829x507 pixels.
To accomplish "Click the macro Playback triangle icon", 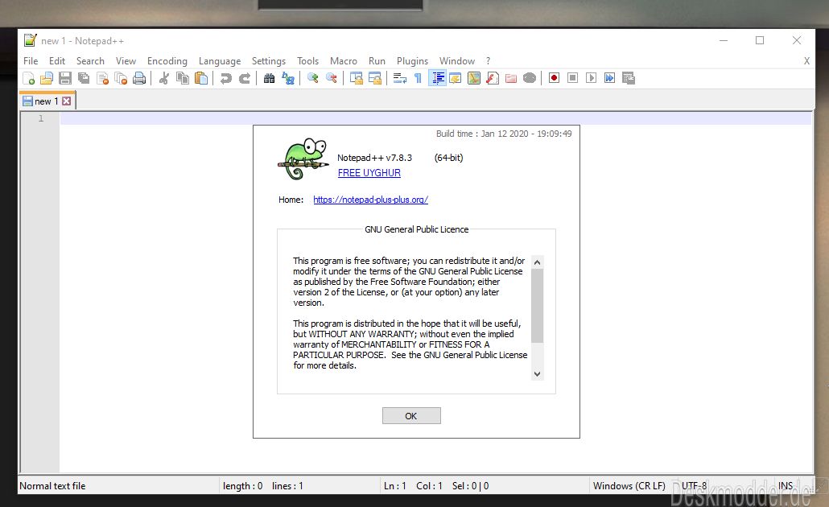I will 591,78.
